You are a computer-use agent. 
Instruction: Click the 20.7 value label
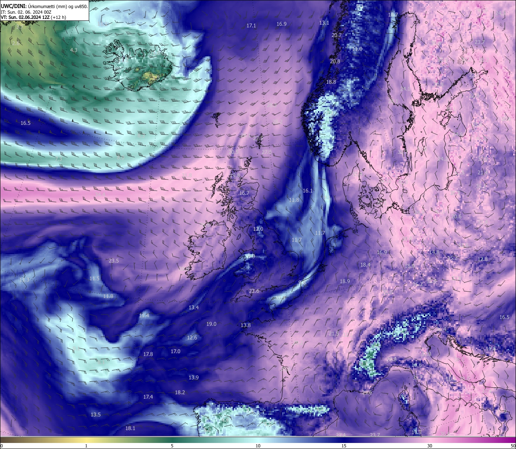(x=336, y=35)
